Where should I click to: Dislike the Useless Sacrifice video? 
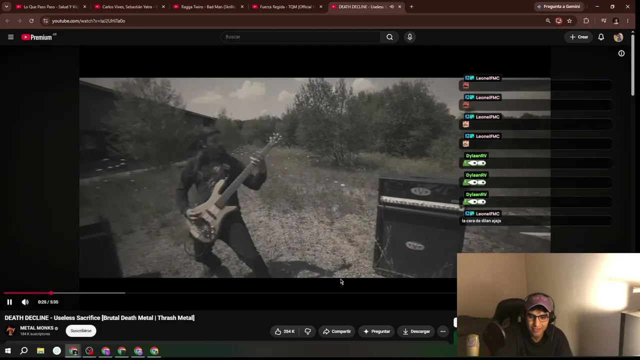click(307, 331)
